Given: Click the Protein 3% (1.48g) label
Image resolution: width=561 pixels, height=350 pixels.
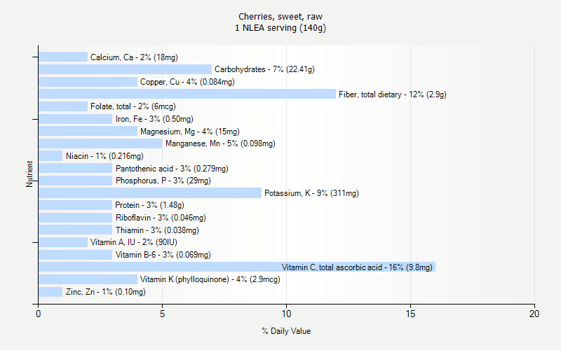Looking at the screenshot, I should [149, 205].
